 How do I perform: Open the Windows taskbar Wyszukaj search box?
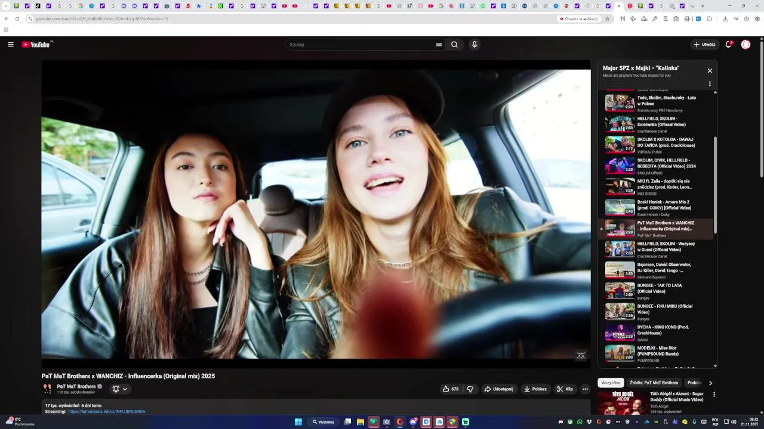point(323,422)
